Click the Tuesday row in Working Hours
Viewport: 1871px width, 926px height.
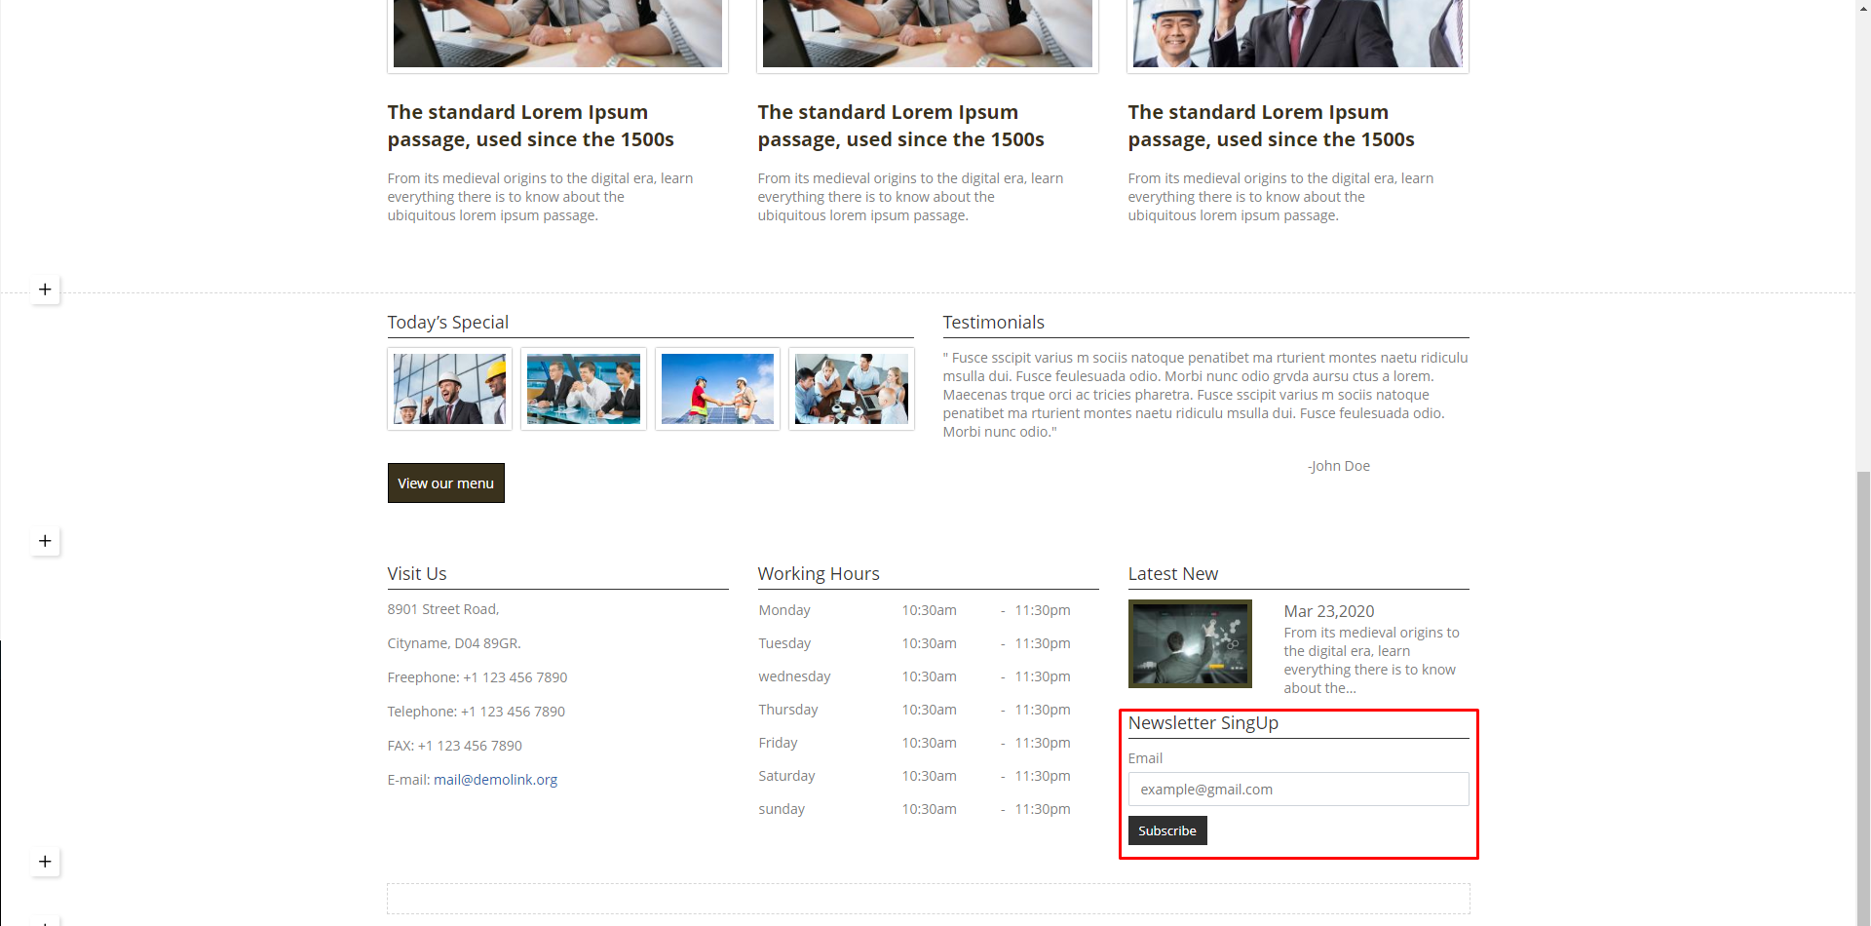pyautogui.click(x=914, y=643)
